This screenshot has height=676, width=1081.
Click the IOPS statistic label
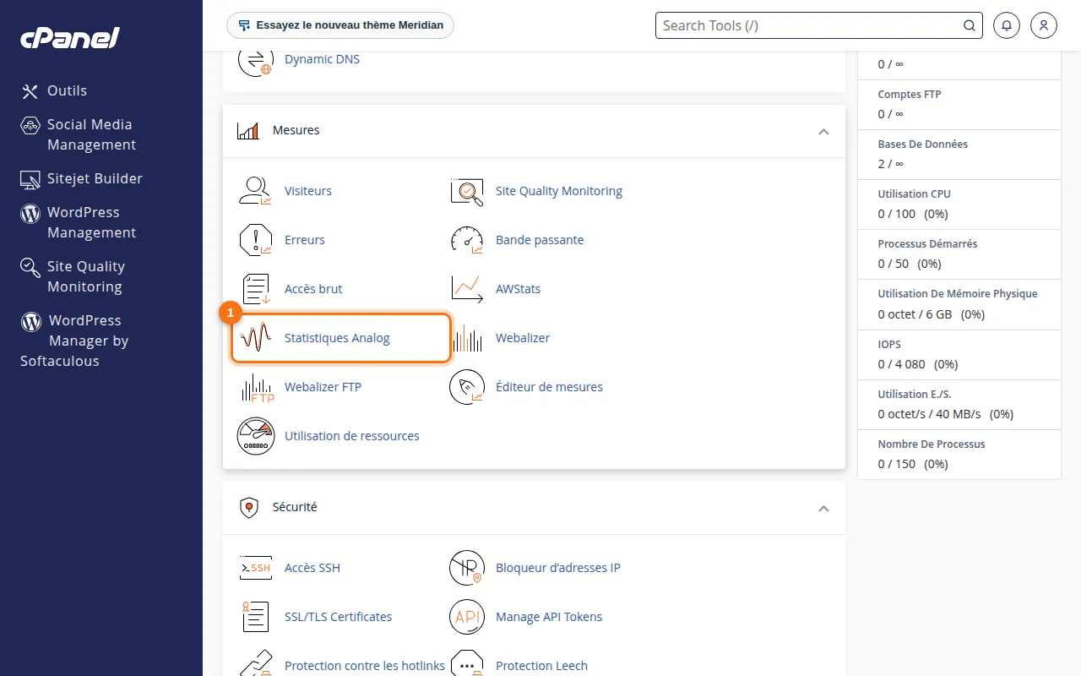(889, 345)
